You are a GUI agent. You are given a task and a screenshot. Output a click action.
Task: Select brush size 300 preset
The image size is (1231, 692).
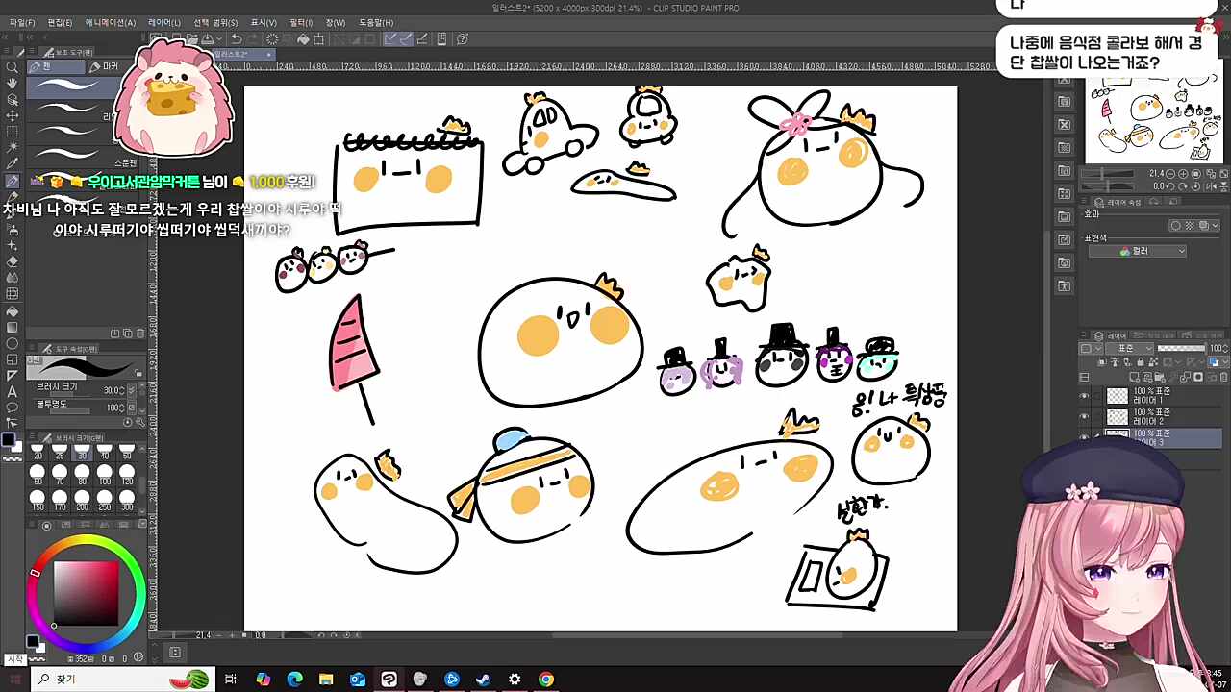127,501
